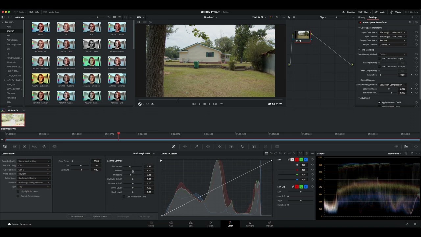
Task: Check Use Video Black Level
Action: click(x=124, y=197)
